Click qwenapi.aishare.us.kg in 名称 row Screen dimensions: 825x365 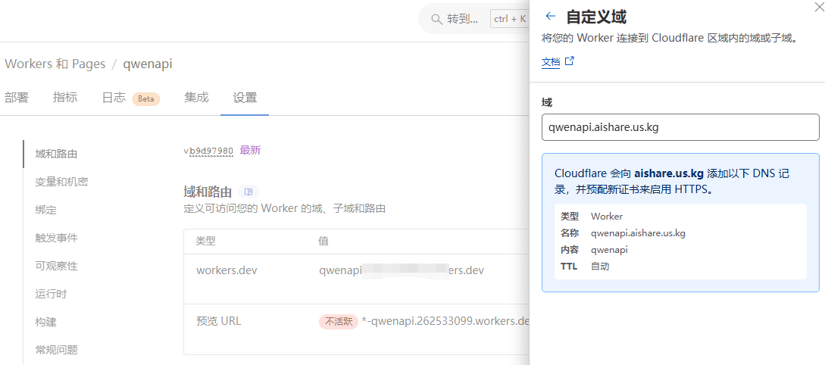pos(638,233)
